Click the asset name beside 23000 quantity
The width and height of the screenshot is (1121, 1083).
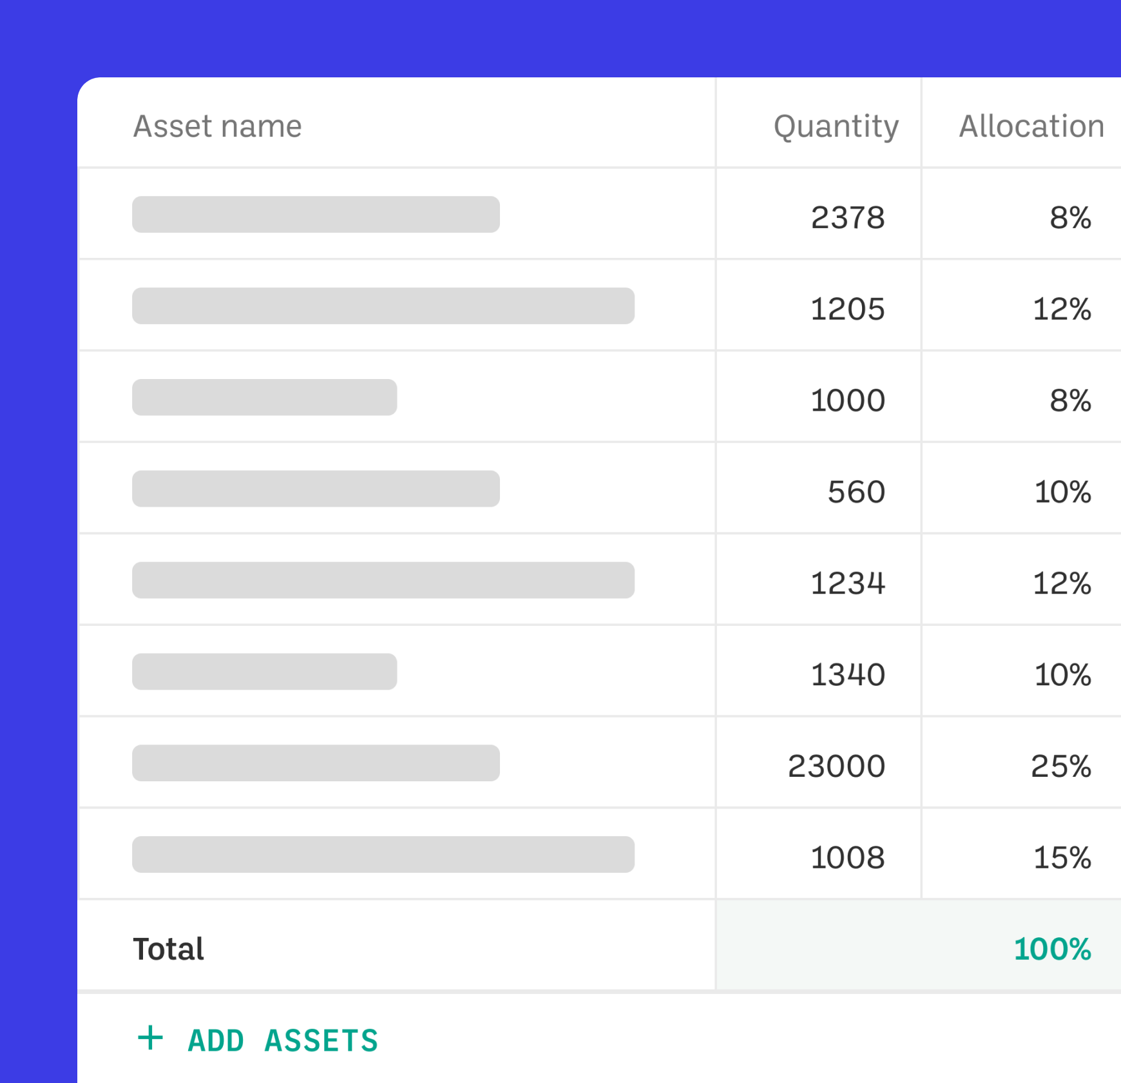coord(316,763)
